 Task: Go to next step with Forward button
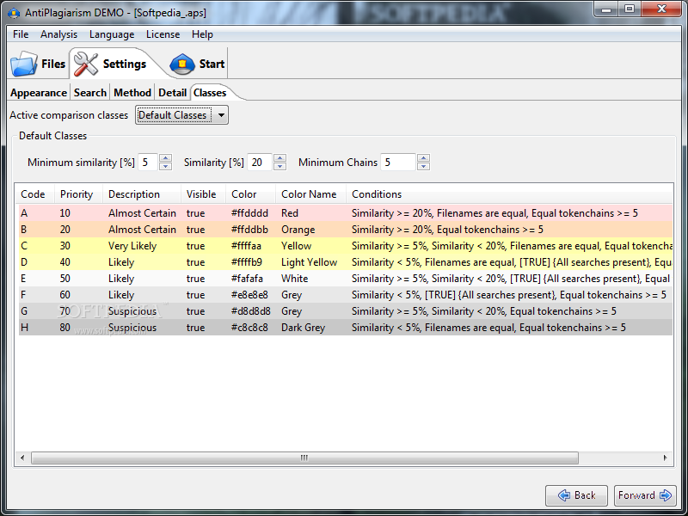(x=645, y=495)
